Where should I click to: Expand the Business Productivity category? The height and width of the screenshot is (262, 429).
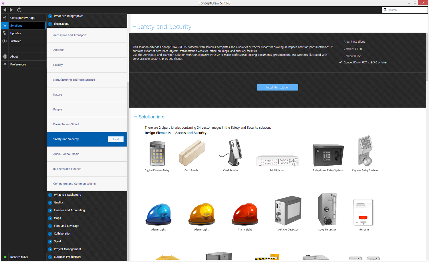click(x=50, y=257)
